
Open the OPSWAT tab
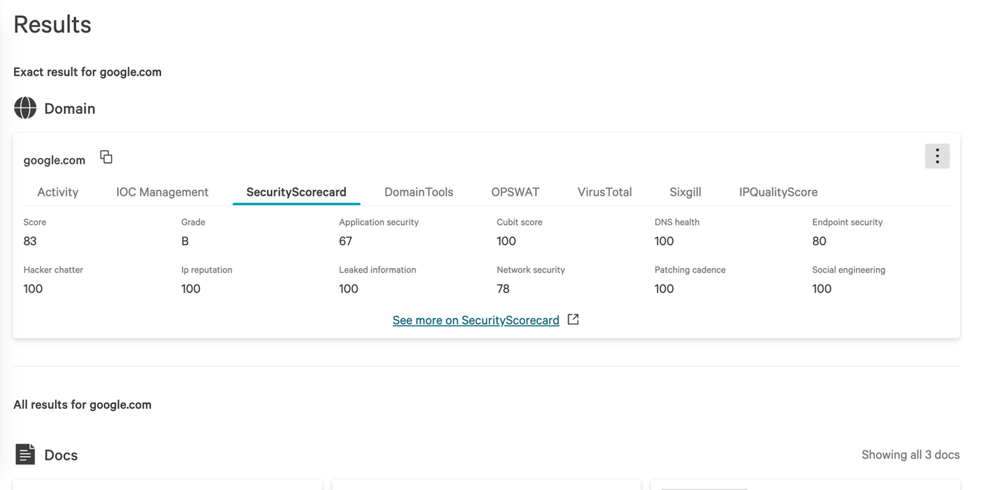coord(515,192)
